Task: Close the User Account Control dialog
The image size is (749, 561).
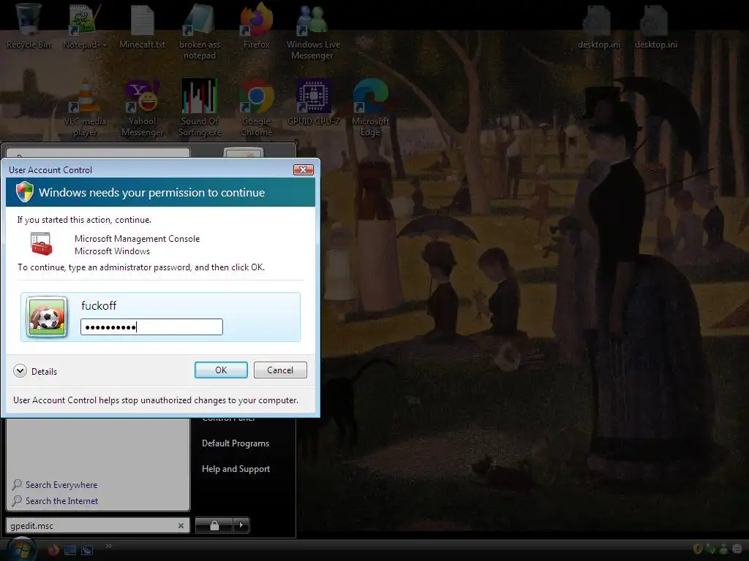Action: click(304, 169)
